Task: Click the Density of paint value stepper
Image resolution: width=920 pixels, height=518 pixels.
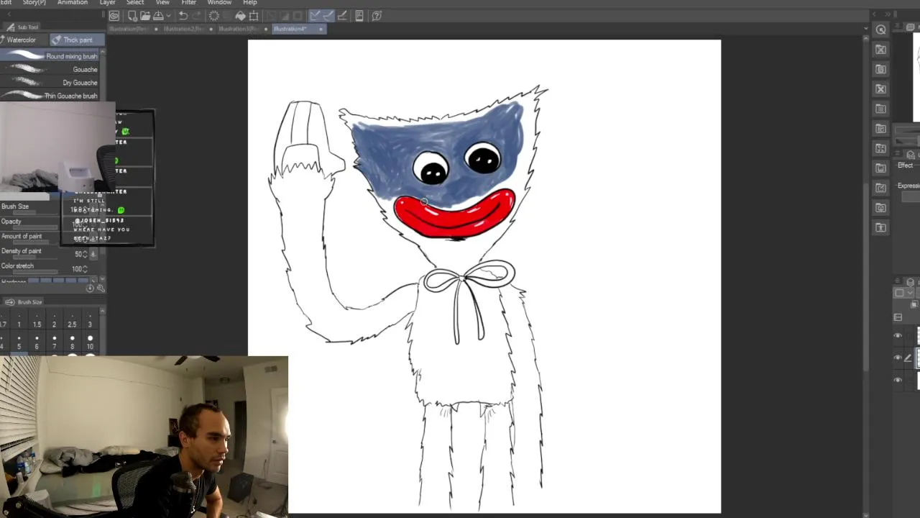Action: click(x=86, y=254)
